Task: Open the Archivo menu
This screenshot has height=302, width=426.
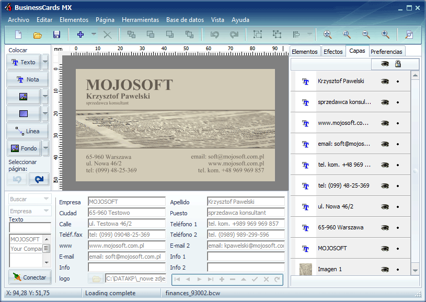Action: tap(18, 20)
